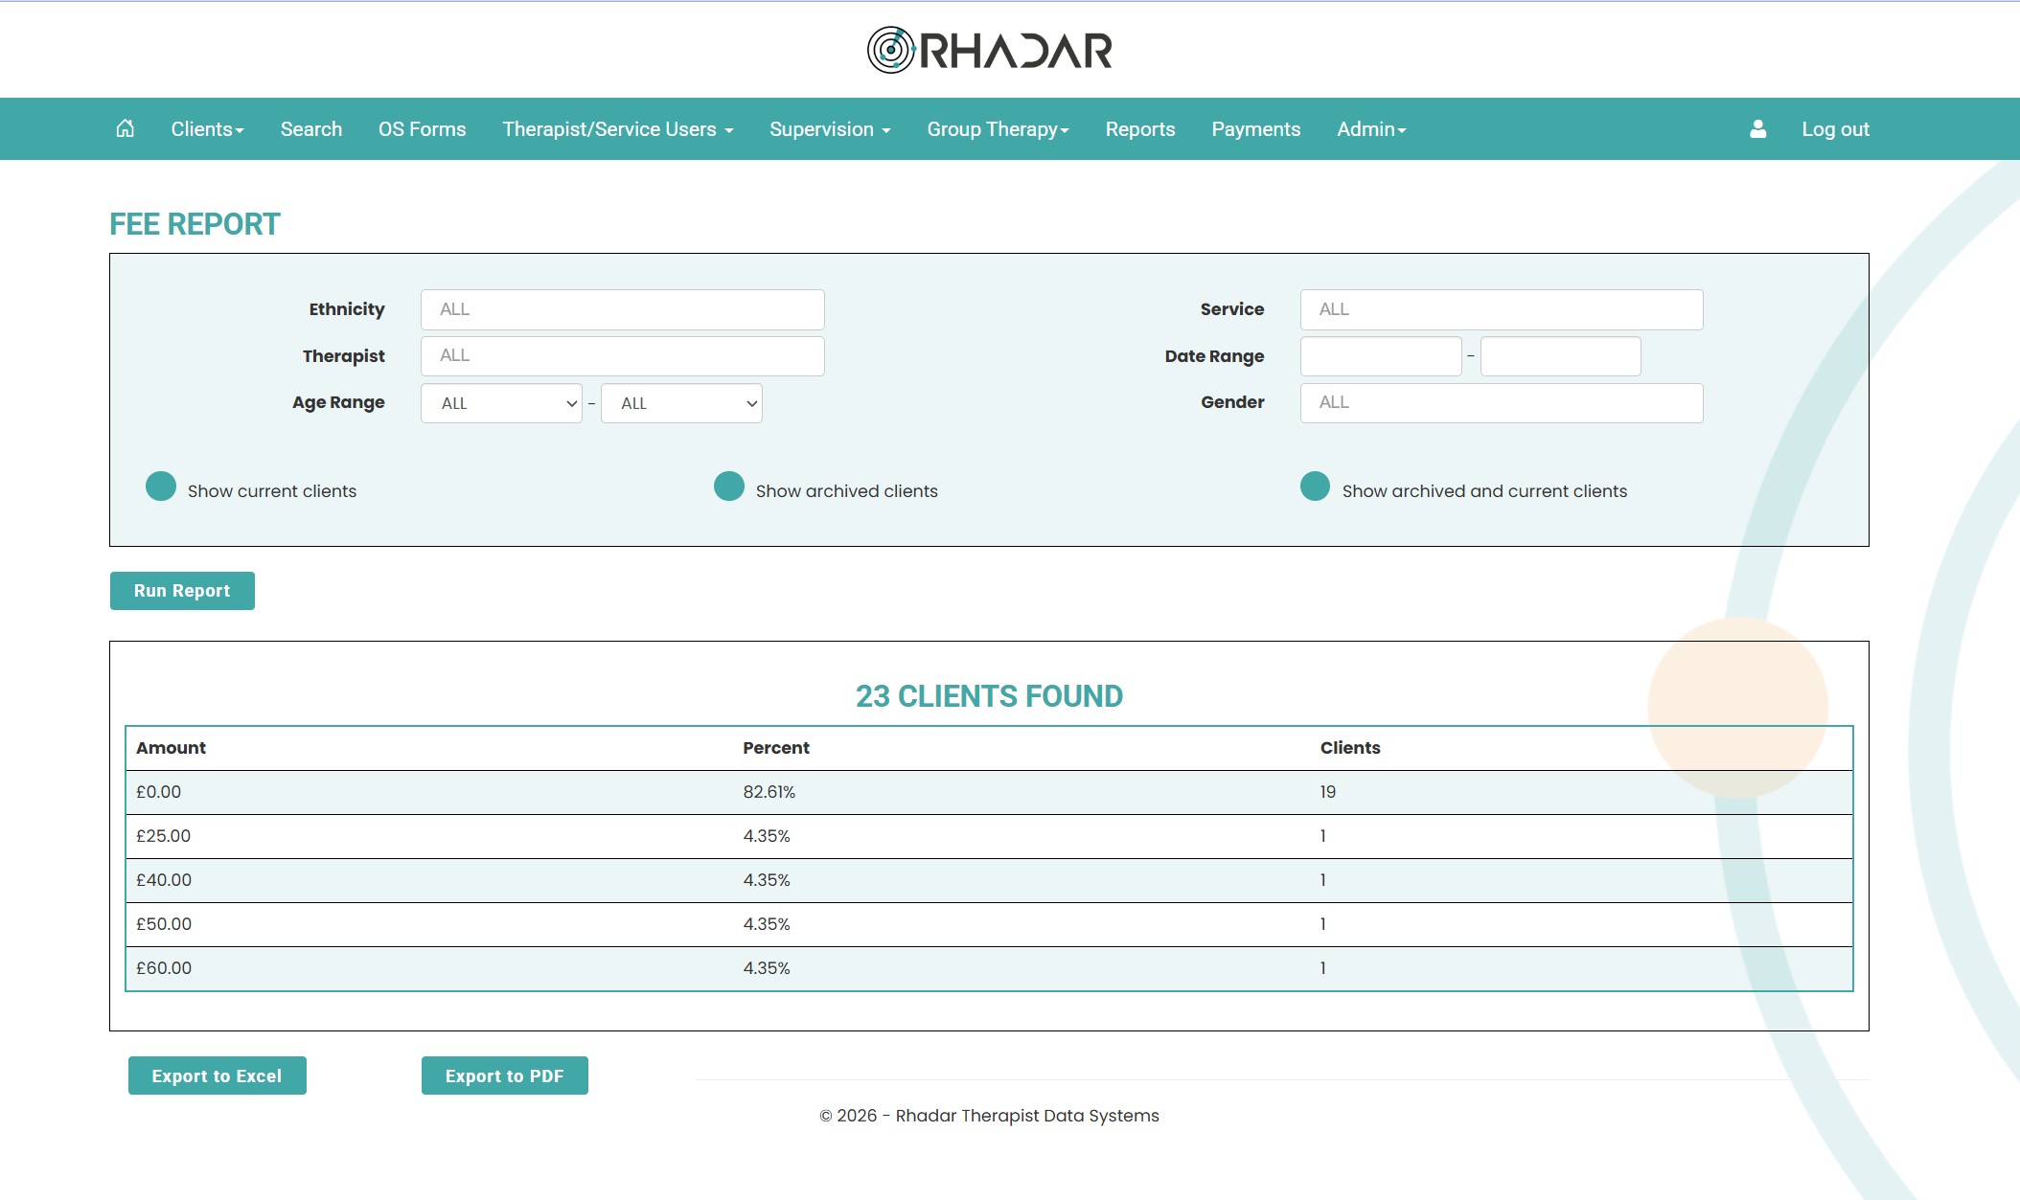Expand the Supervision menu
This screenshot has height=1200, width=2020.
click(830, 129)
